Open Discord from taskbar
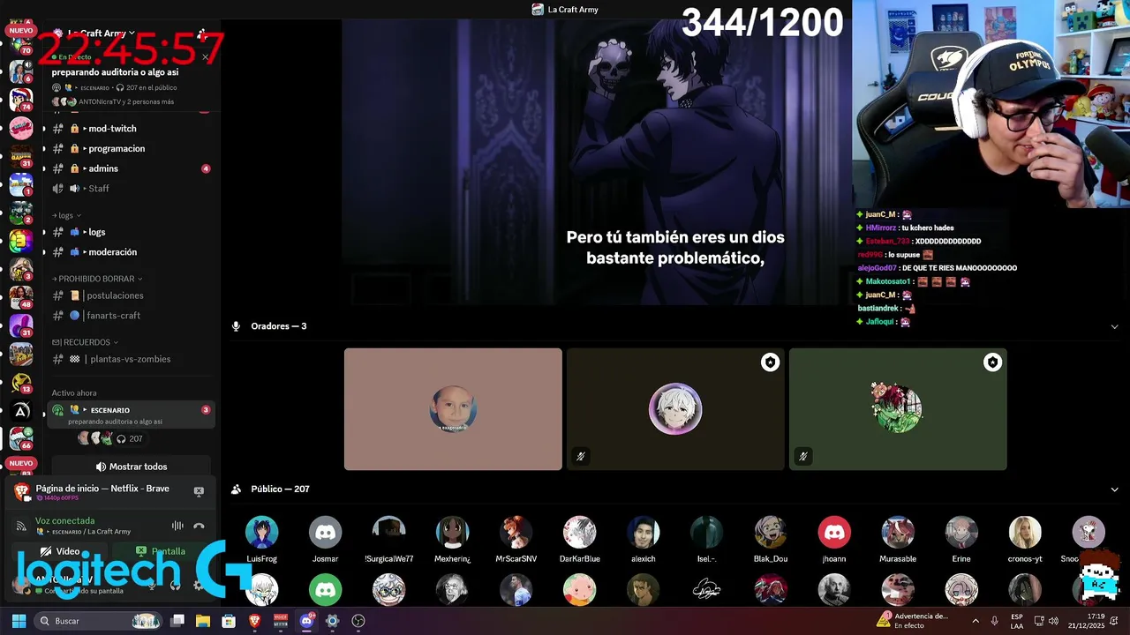 coord(306,621)
